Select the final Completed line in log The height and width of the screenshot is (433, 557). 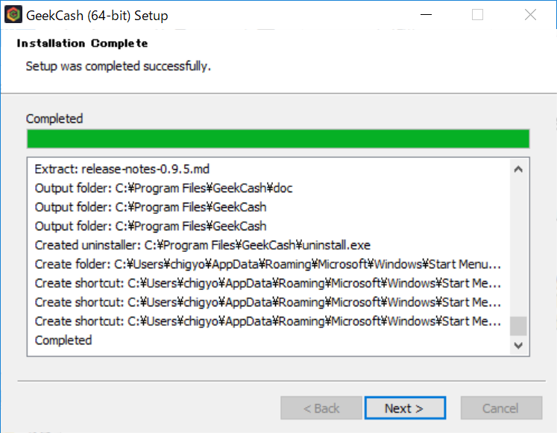tap(63, 341)
